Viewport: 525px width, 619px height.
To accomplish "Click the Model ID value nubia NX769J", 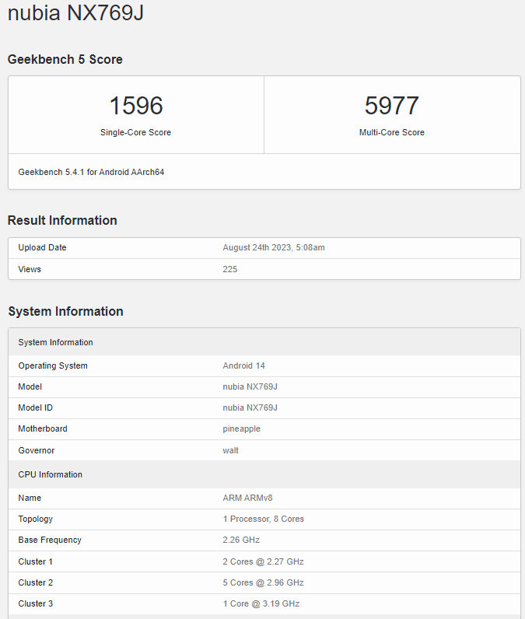I will pos(250,407).
